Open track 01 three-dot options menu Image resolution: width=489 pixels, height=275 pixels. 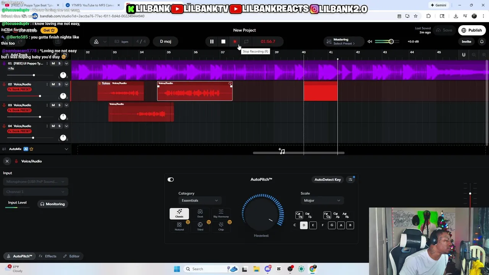pyautogui.click(x=47, y=63)
